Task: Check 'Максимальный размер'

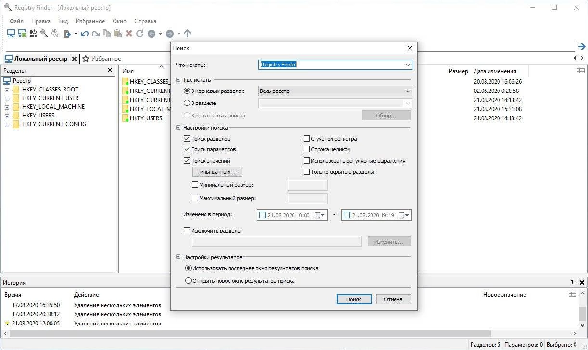Action: click(x=195, y=198)
